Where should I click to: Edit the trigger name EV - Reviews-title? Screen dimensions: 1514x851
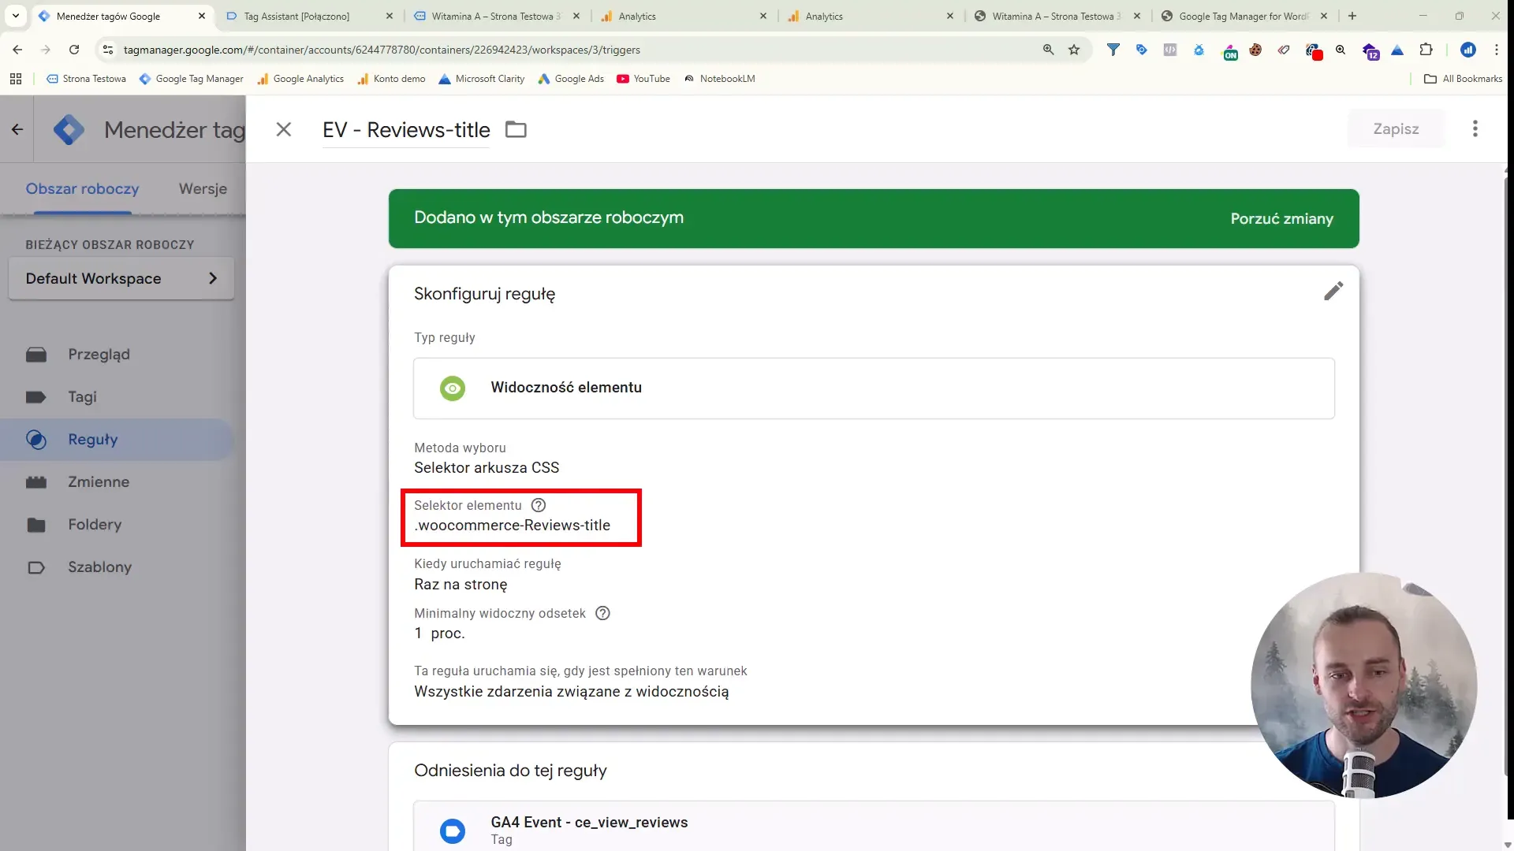pyautogui.click(x=406, y=129)
